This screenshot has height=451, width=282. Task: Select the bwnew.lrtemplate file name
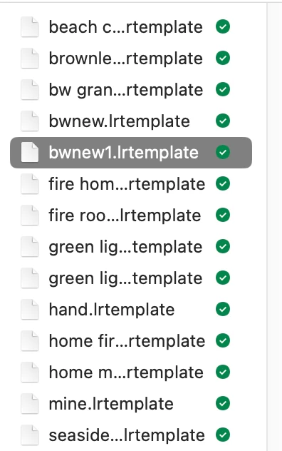pyautogui.click(x=119, y=121)
